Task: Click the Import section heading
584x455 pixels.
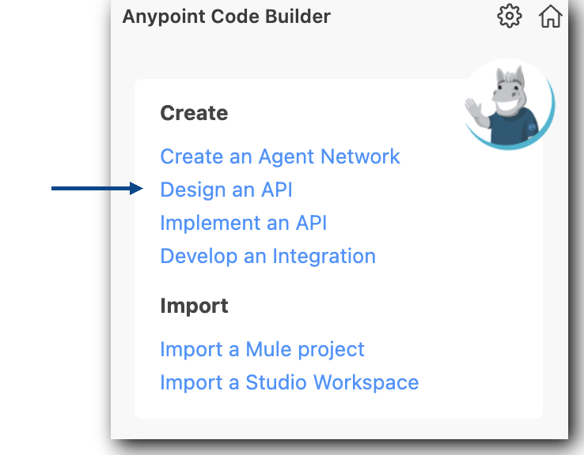Action: click(194, 306)
